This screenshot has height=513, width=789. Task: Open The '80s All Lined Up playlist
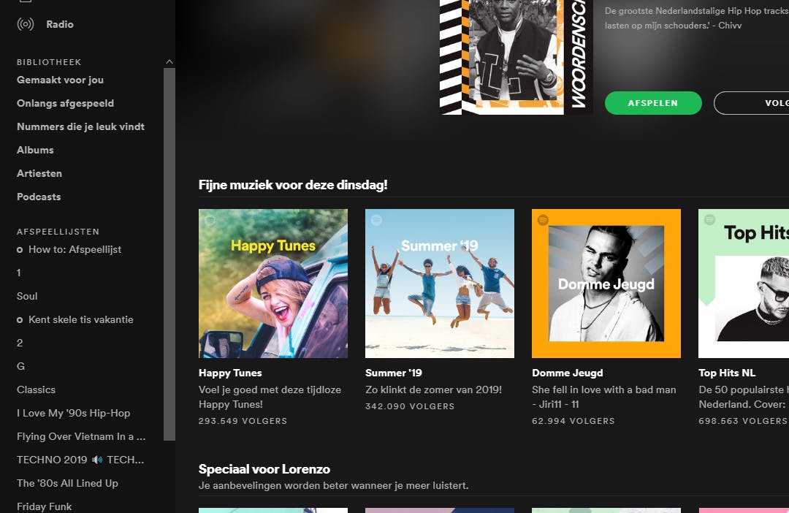pos(67,483)
